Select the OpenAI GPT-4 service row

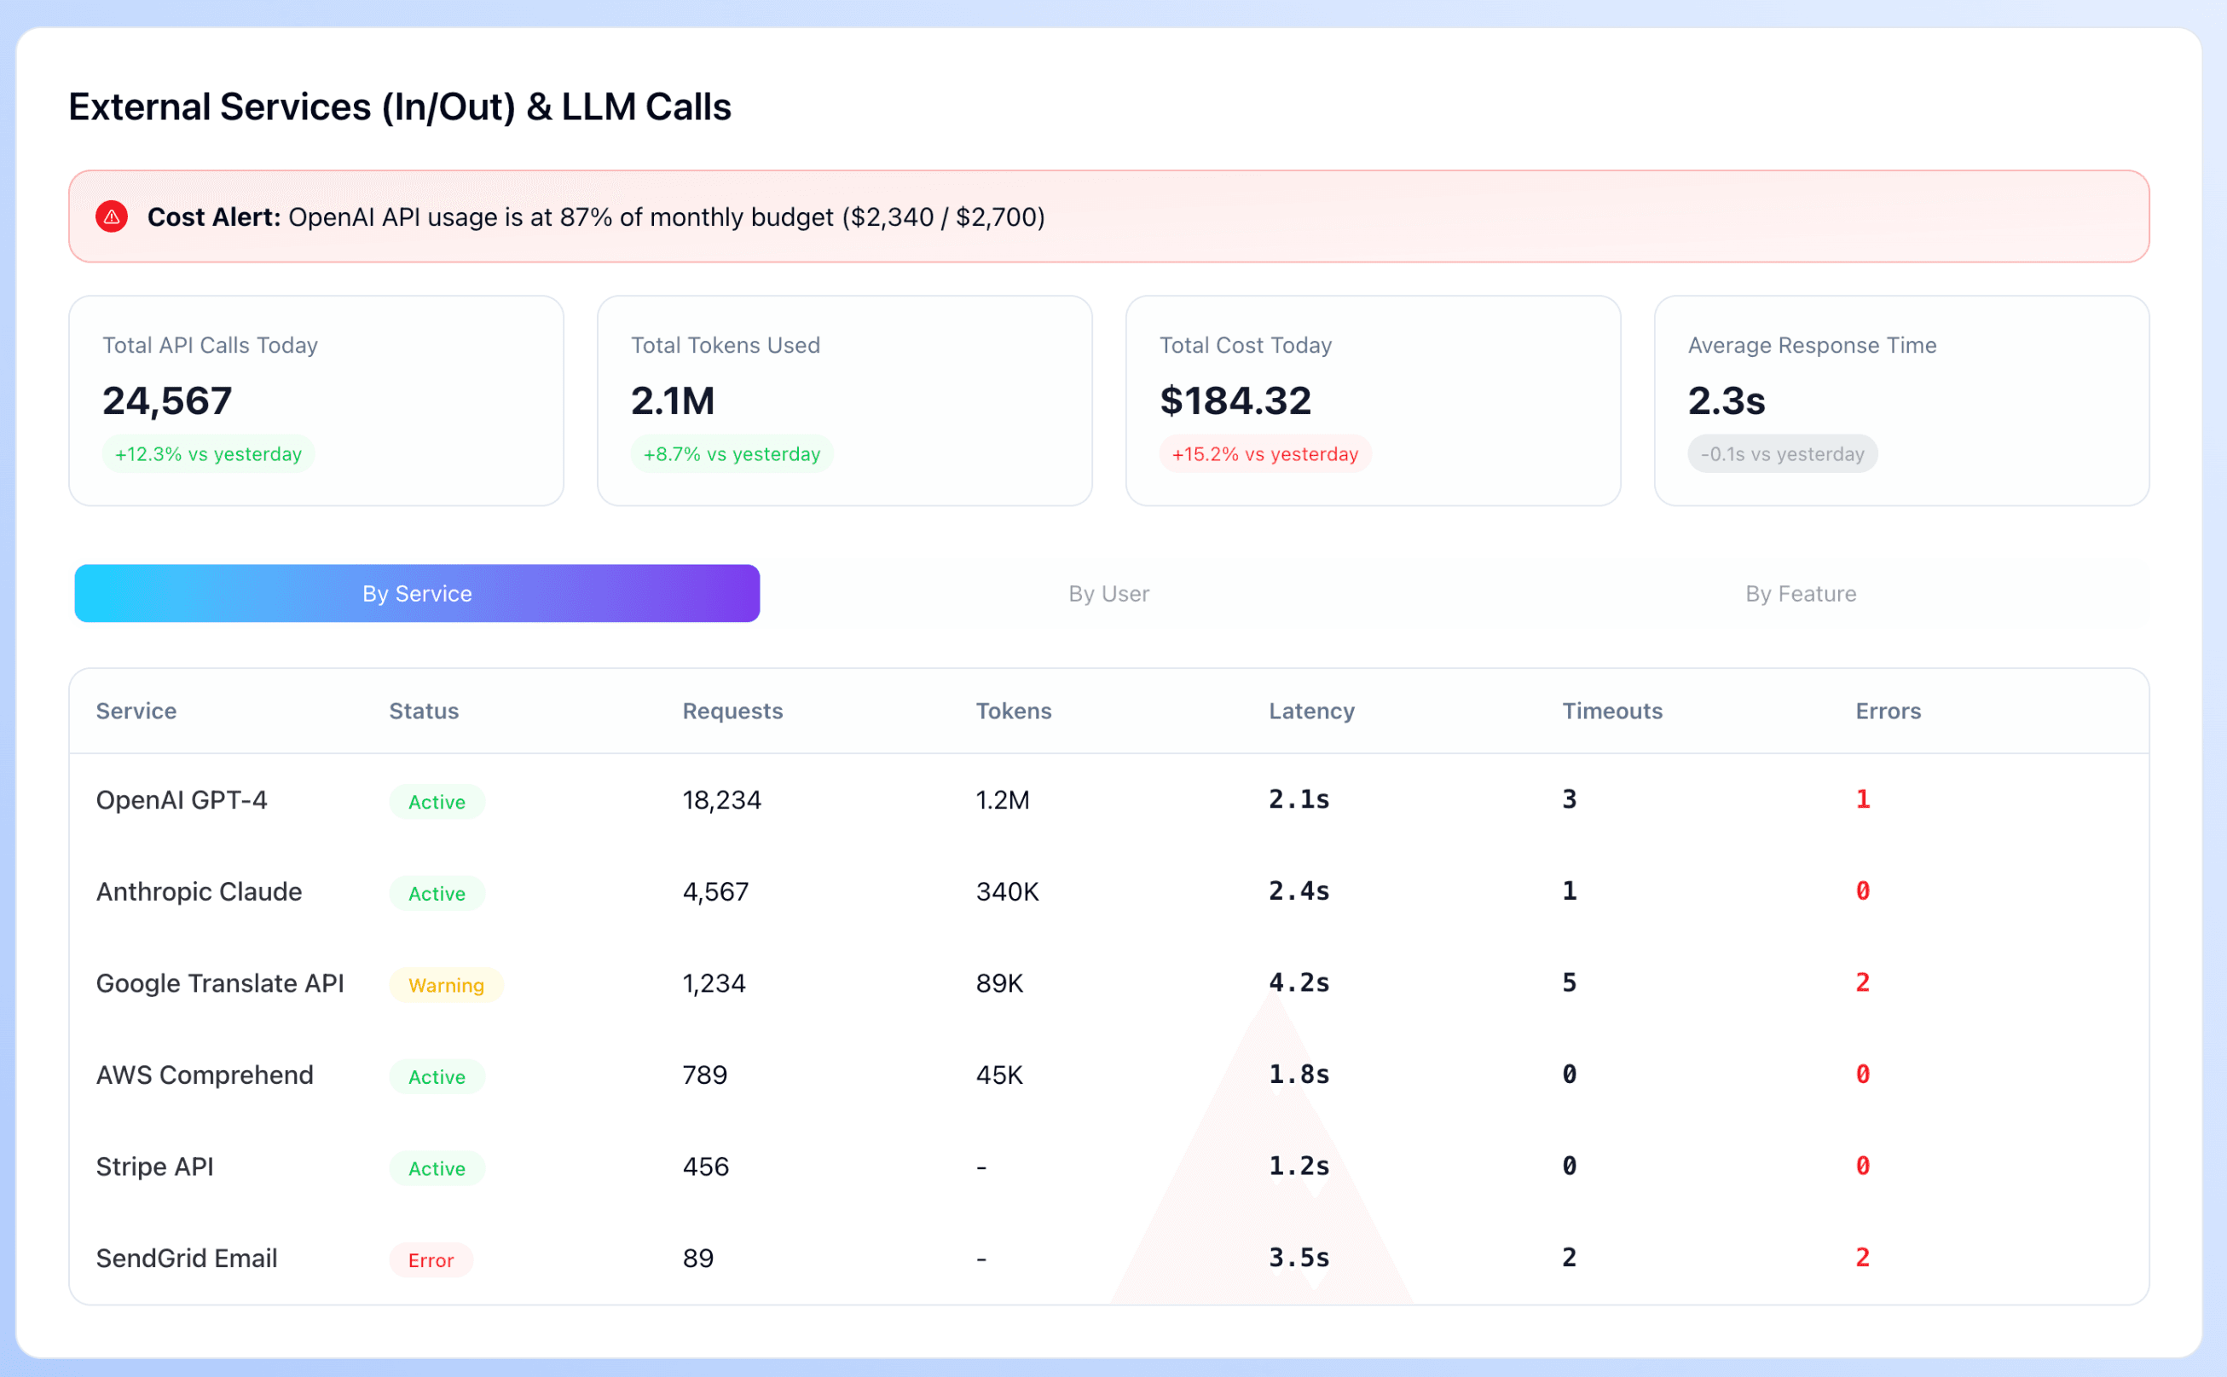click(x=182, y=800)
